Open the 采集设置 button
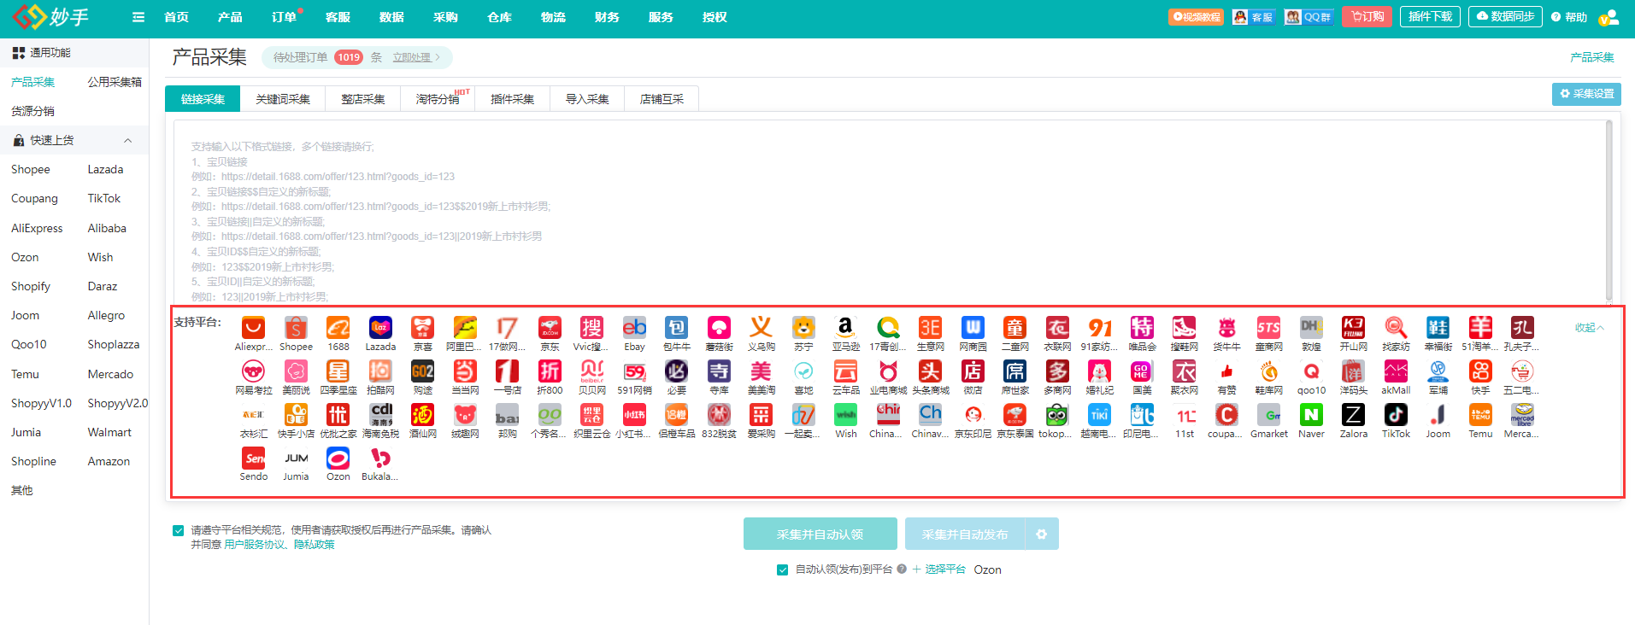Image resolution: width=1635 pixels, height=625 pixels. tap(1586, 94)
